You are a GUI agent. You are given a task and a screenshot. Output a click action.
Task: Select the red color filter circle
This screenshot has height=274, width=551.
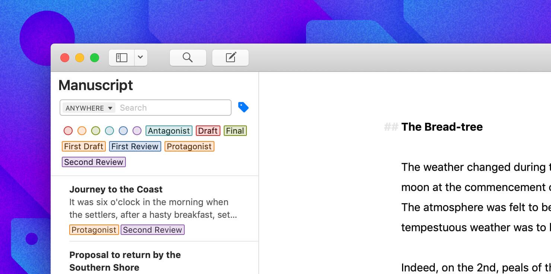(68, 131)
